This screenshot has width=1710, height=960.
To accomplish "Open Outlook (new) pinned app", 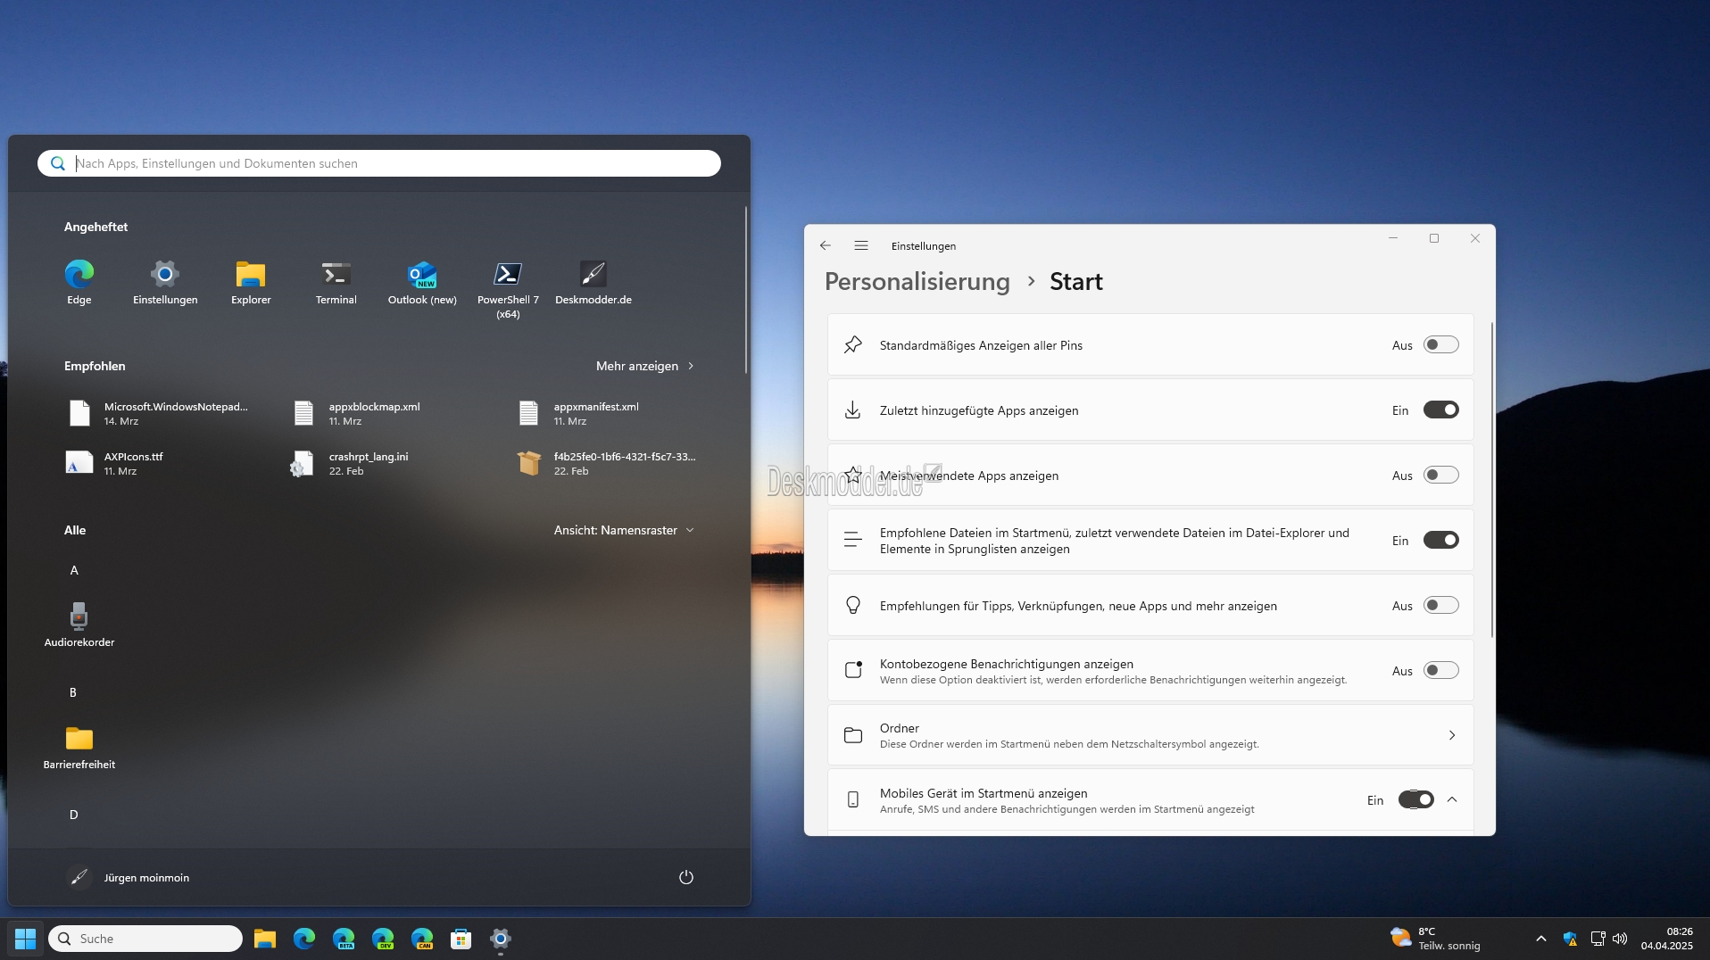I will point(422,283).
